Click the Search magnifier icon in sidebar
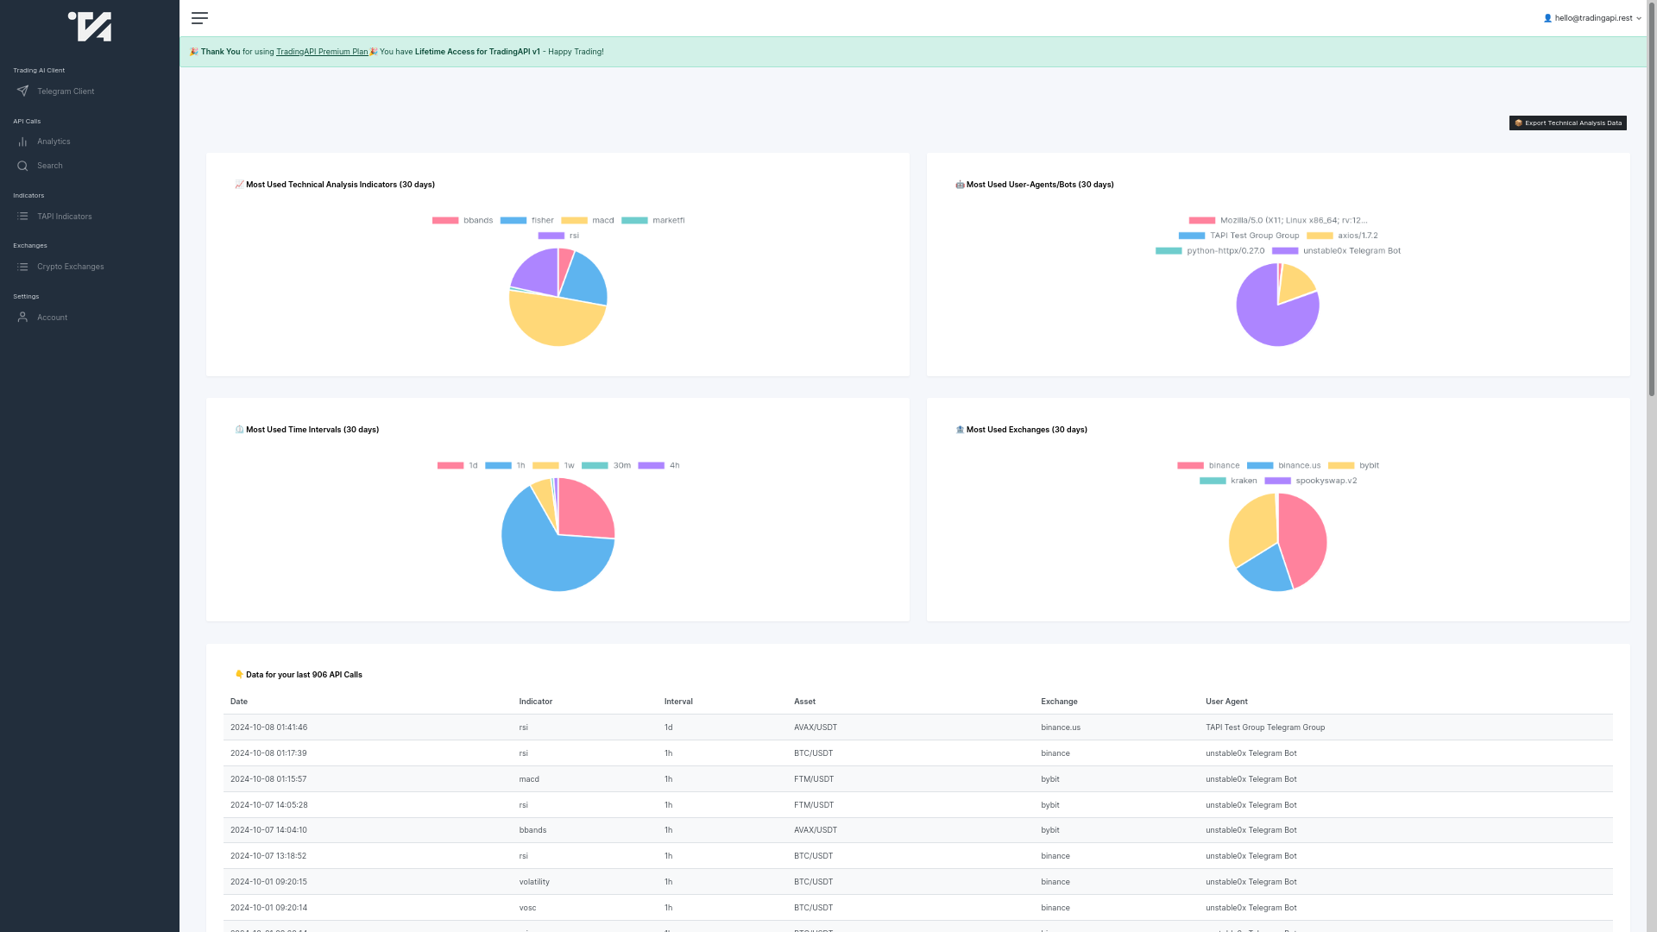 [x=22, y=166]
